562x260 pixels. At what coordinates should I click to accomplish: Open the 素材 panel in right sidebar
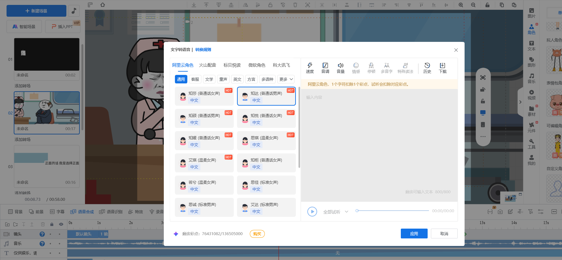(x=531, y=111)
